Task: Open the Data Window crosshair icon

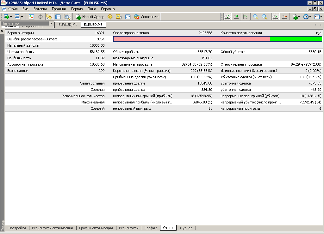Action: point(40,17)
